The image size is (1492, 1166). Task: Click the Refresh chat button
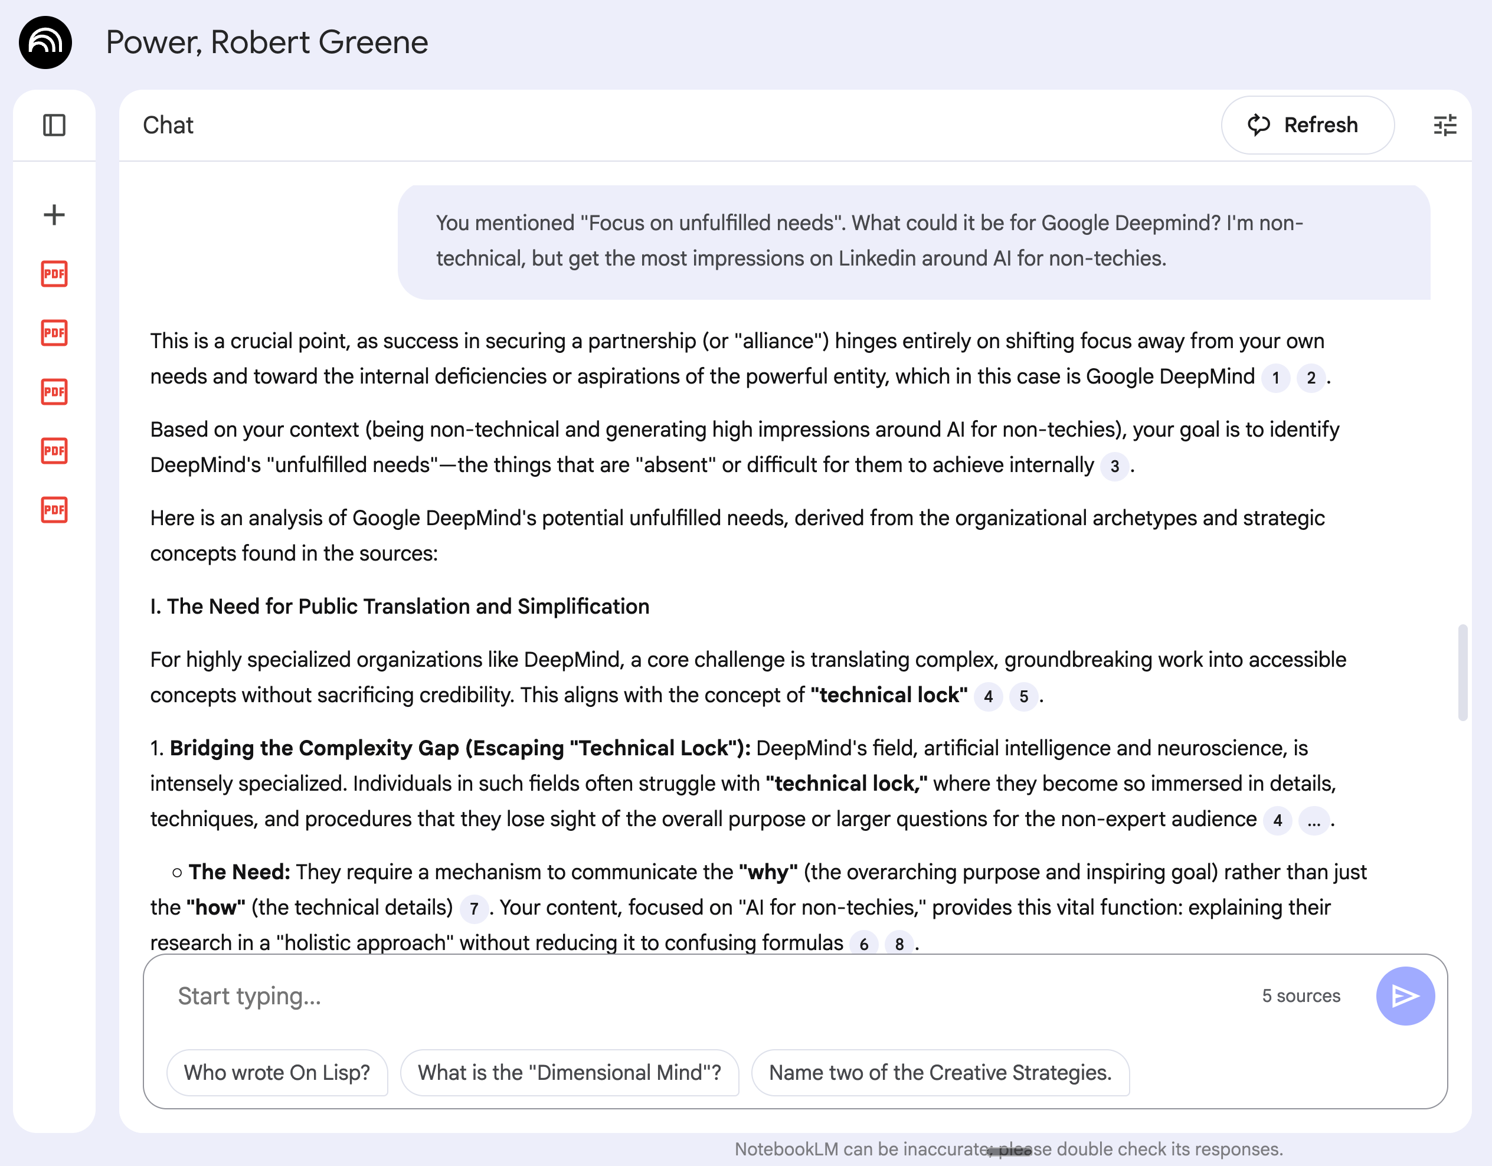click(1307, 125)
